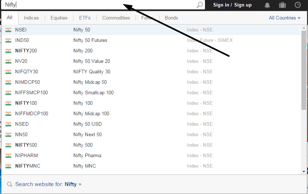Screen dimensions: 308x194
Task: Select the NIMDCP50 Midcap 50 result
Action: (151, 82)
